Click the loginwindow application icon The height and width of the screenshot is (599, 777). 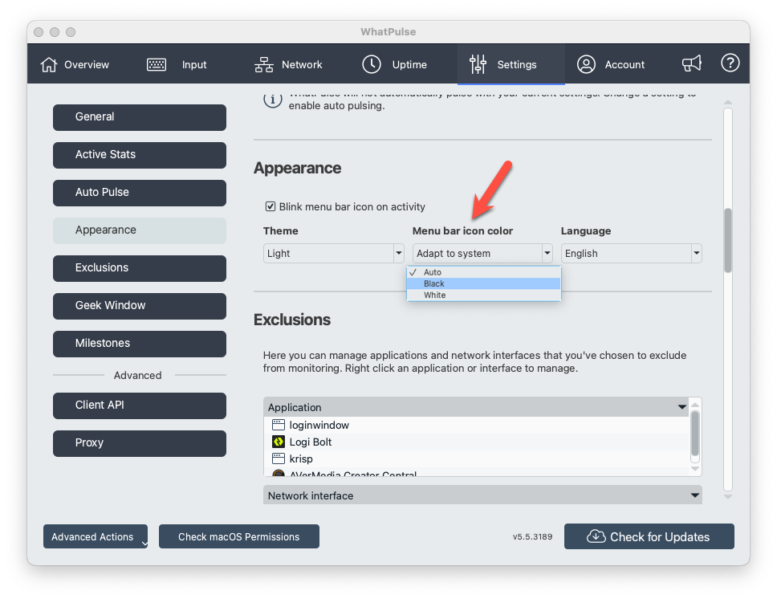point(279,425)
